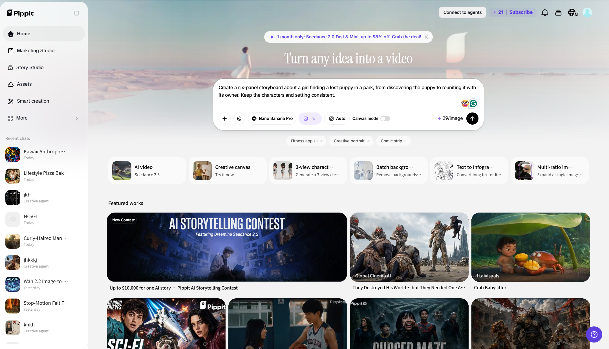Collapse the sidebar panel icon
Screen dimensions: 609x349
77,13
